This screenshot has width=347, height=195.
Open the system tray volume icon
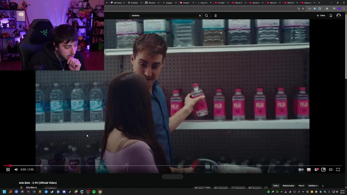(x=337, y=192)
